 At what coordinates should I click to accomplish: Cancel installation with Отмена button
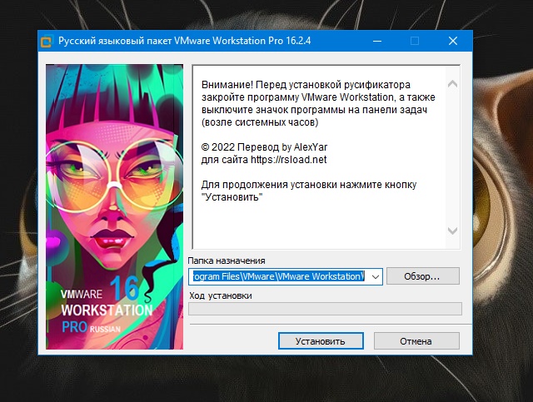tap(416, 341)
